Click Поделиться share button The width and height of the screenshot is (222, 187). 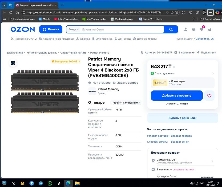[207, 52]
